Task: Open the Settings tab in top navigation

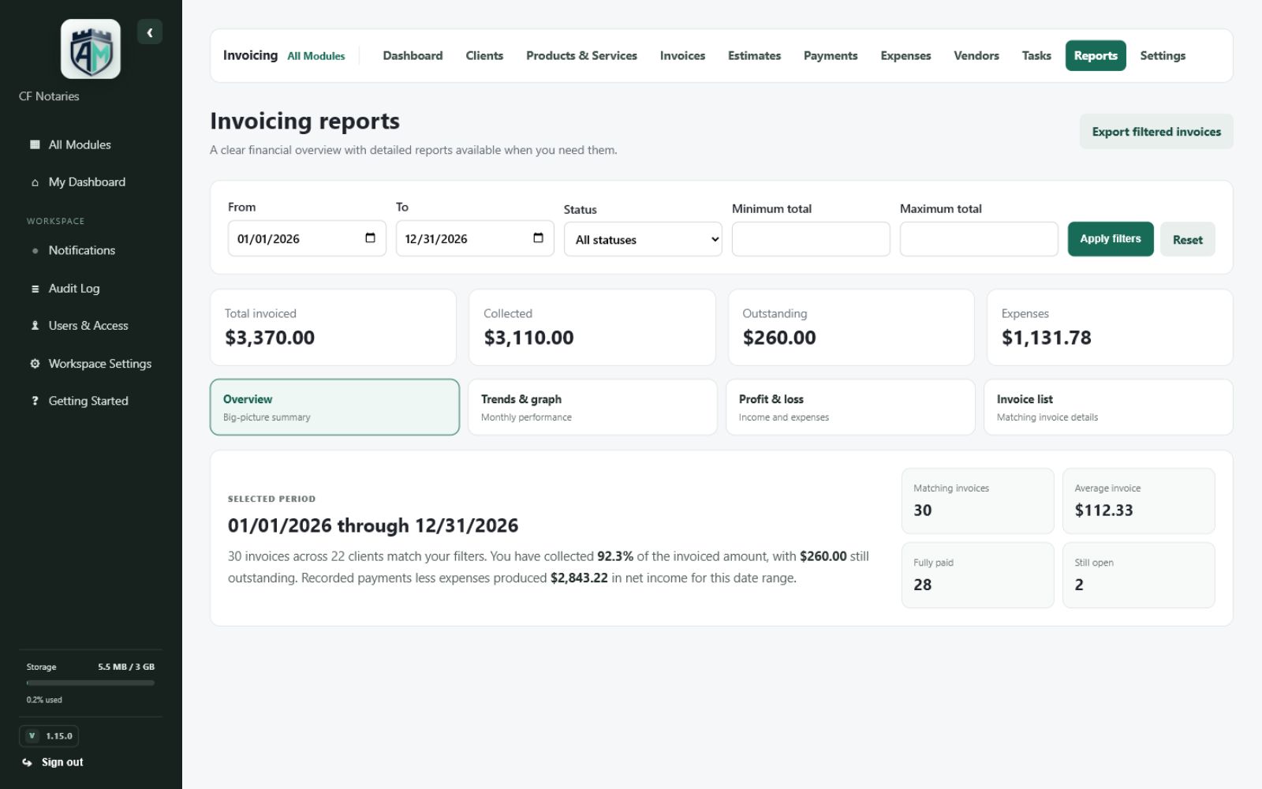Action: [x=1163, y=56]
